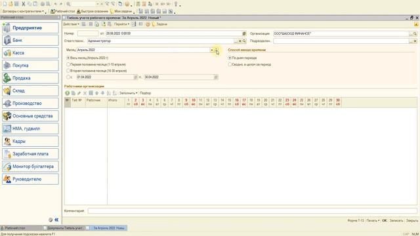Click the edit pencil icon in workers toolbar

coord(79,93)
